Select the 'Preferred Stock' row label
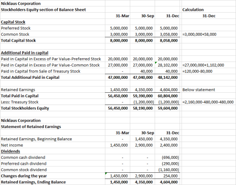 tap(16, 28)
